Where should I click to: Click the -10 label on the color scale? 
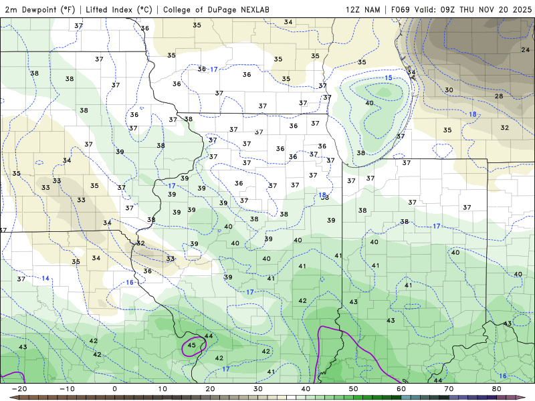tap(67, 389)
